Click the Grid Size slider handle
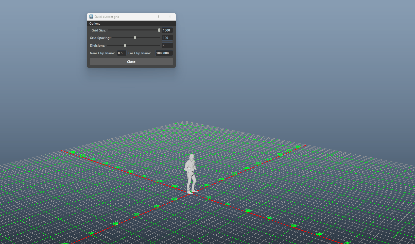This screenshot has height=244, width=415. [x=159, y=30]
